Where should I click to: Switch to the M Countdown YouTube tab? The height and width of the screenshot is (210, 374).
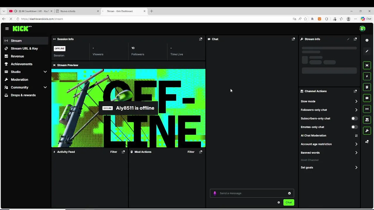tap(31, 11)
